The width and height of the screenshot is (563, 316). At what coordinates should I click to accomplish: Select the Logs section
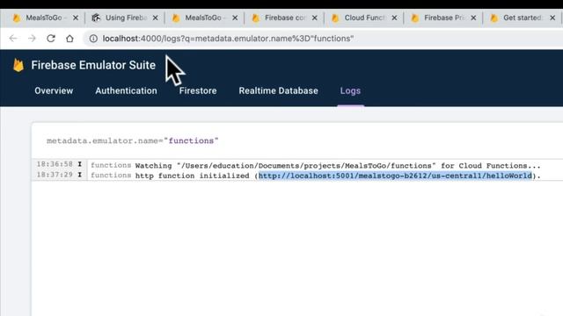pos(350,90)
